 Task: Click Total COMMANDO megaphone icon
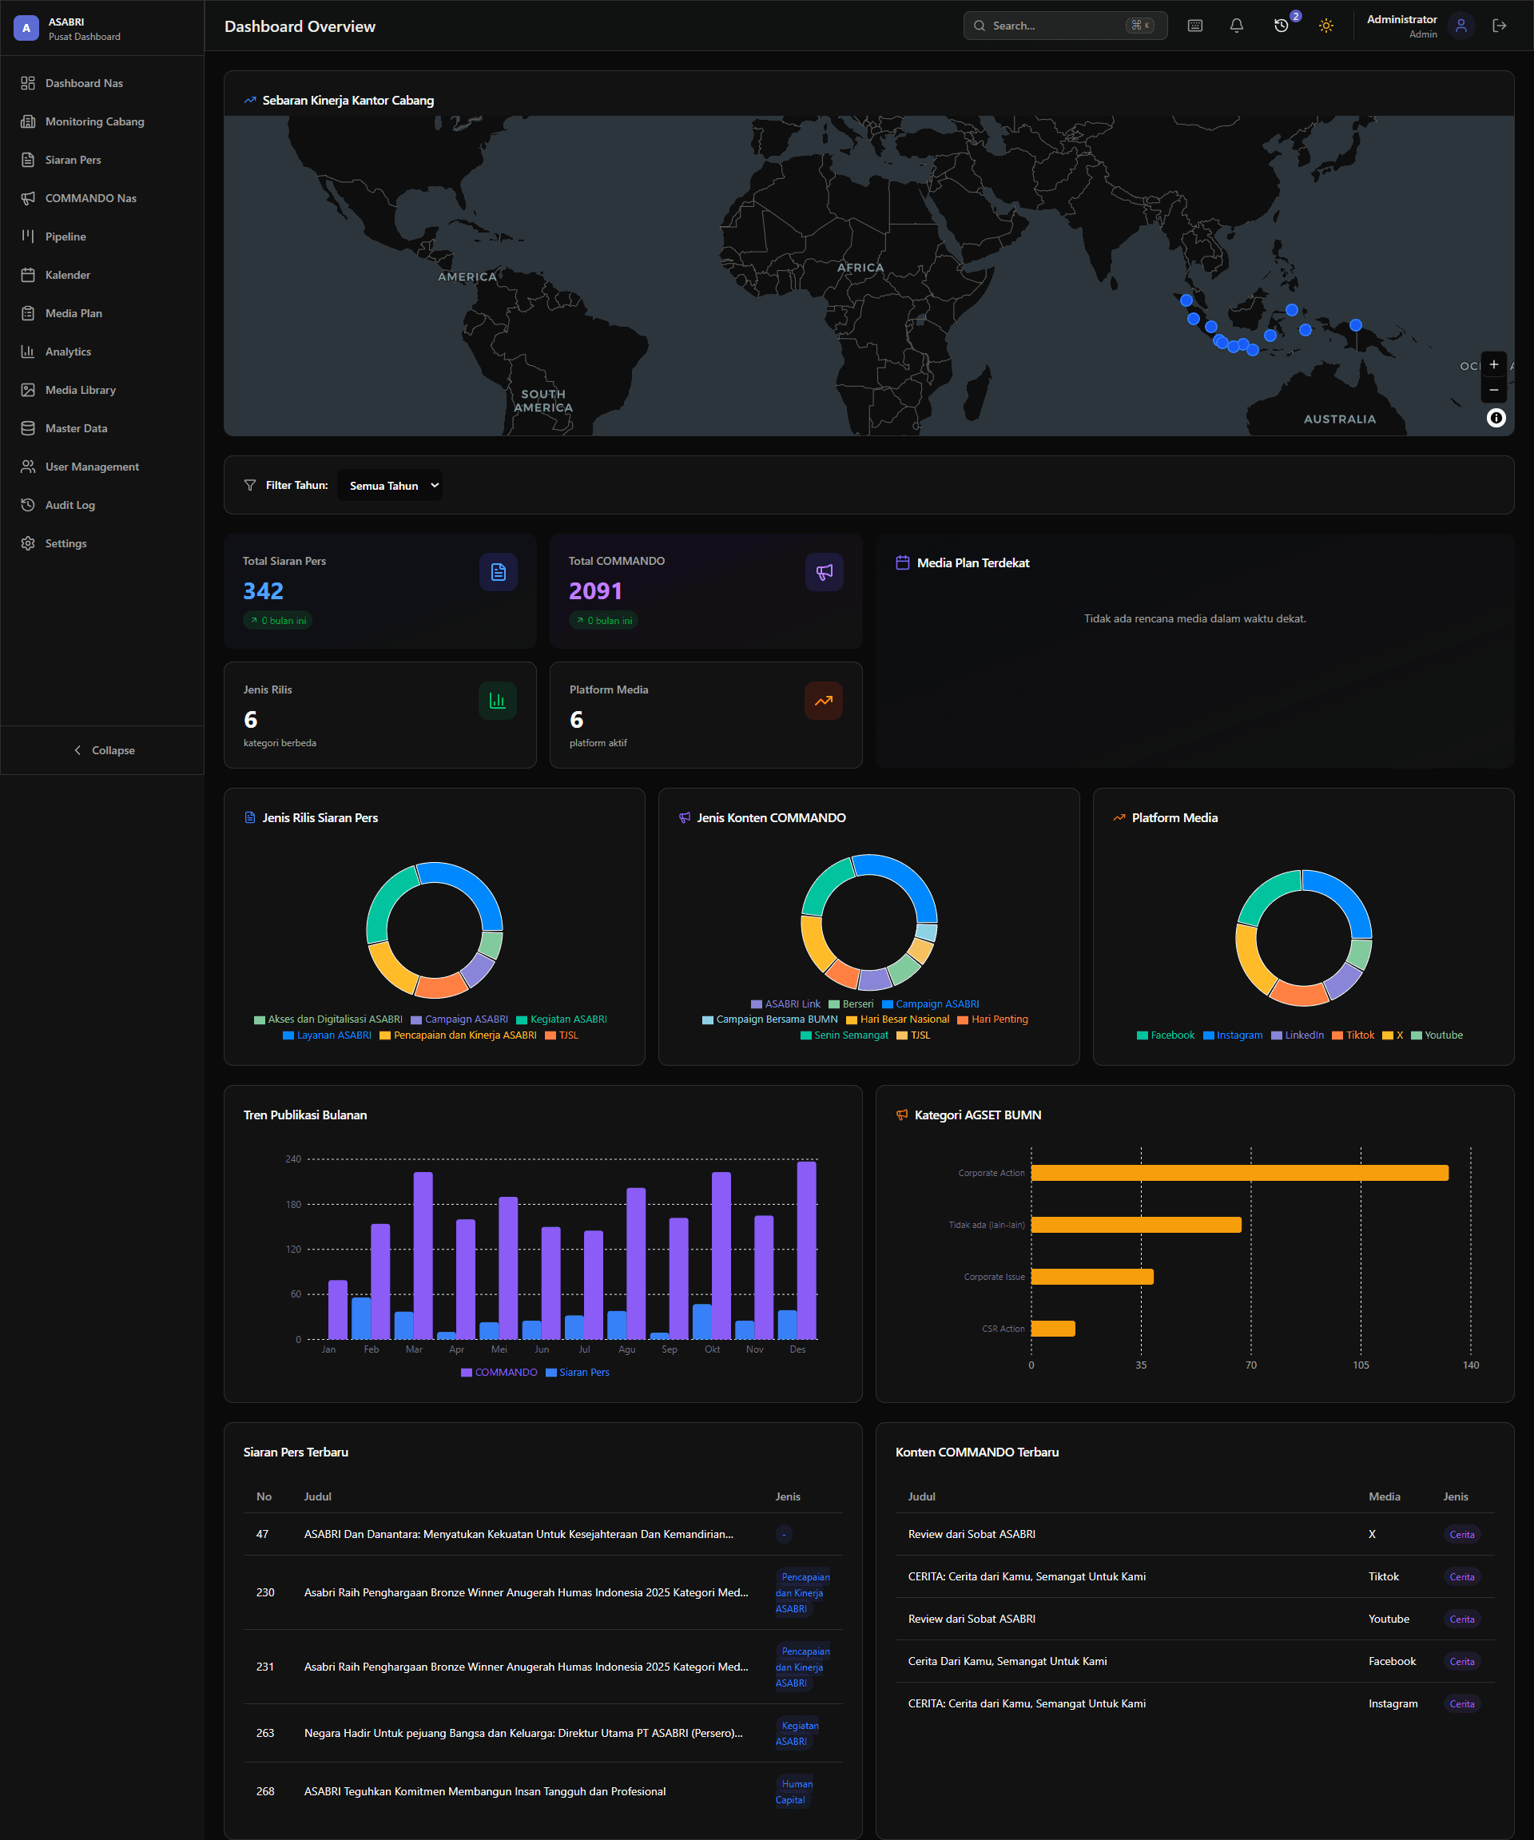click(x=825, y=572)
